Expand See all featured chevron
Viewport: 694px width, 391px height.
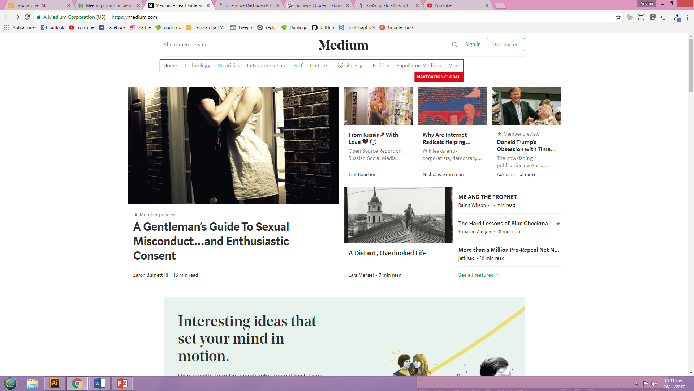tap(497, 275)
